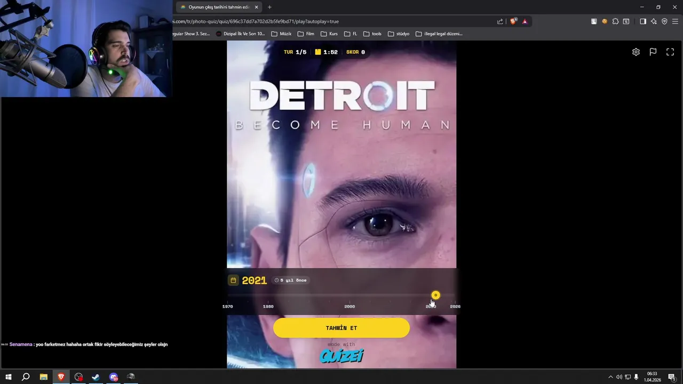Click the taskbar clock showing 06:33

652,377
